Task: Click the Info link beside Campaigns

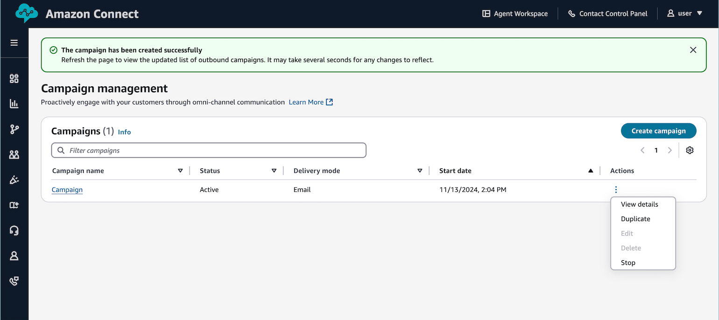Action: (x=124, y=132)
